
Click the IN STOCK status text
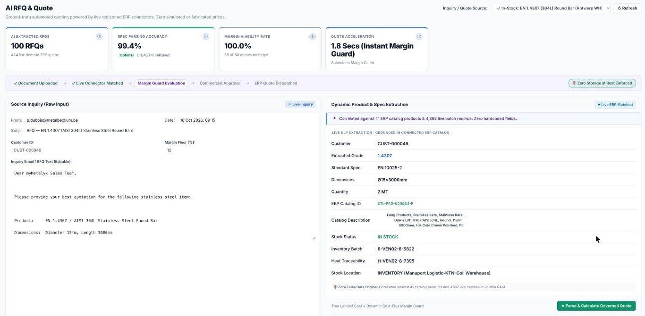click(x=388, y=237)
